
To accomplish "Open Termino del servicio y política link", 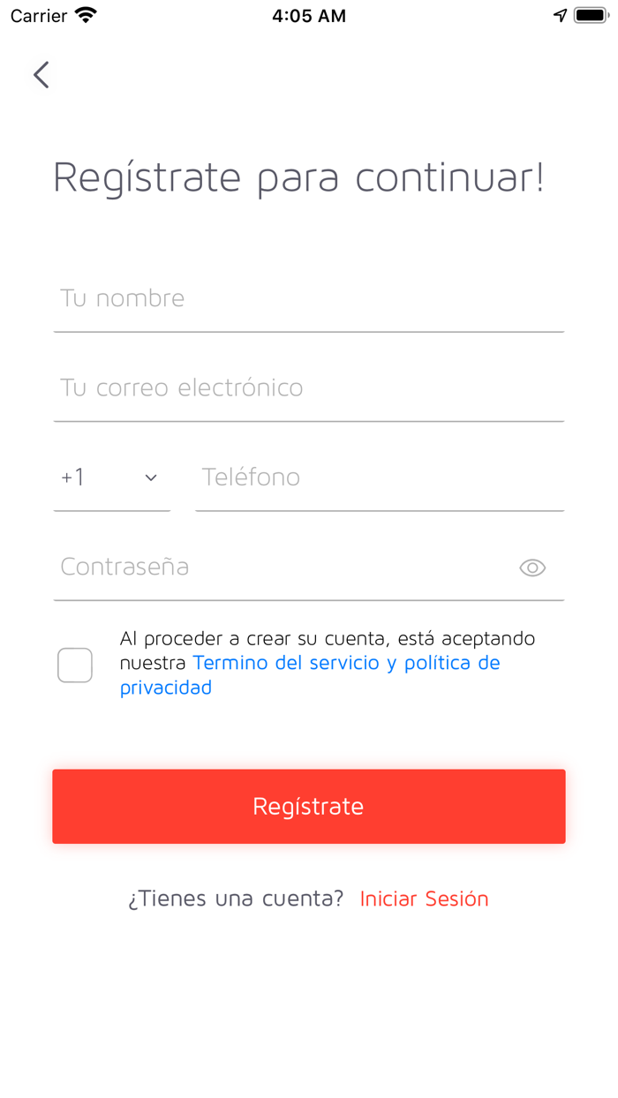I will click(346, 663).
